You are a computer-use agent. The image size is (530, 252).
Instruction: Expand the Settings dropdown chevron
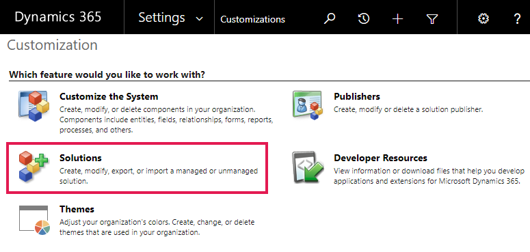pyautogui.click(x=200, y=19)
